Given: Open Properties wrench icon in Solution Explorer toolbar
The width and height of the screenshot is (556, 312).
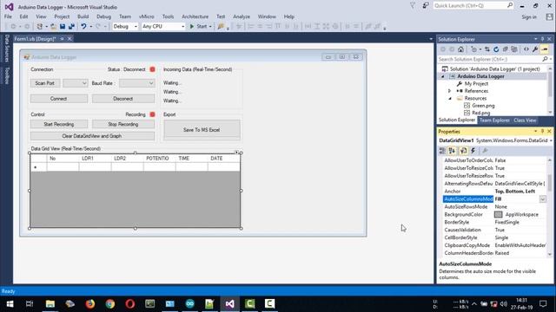Looking at the screenshot, I should pos(535,49).
